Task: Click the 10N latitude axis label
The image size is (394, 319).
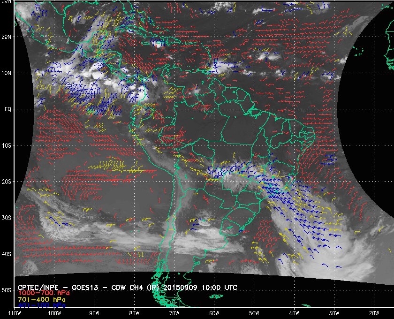Action: pos(6,73)
